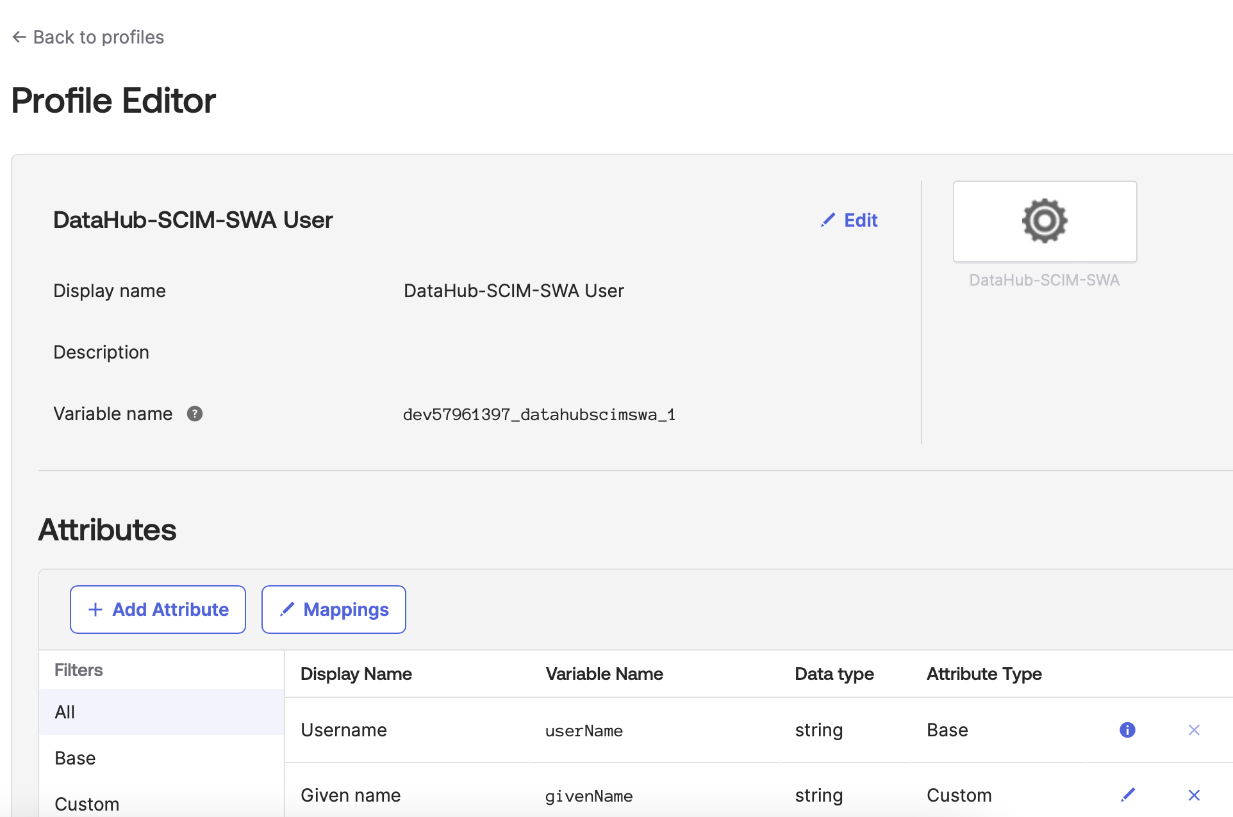Screen dimensions: 1233x817
Task: Go back to profiles link
Action: click(x=98, y=37)
